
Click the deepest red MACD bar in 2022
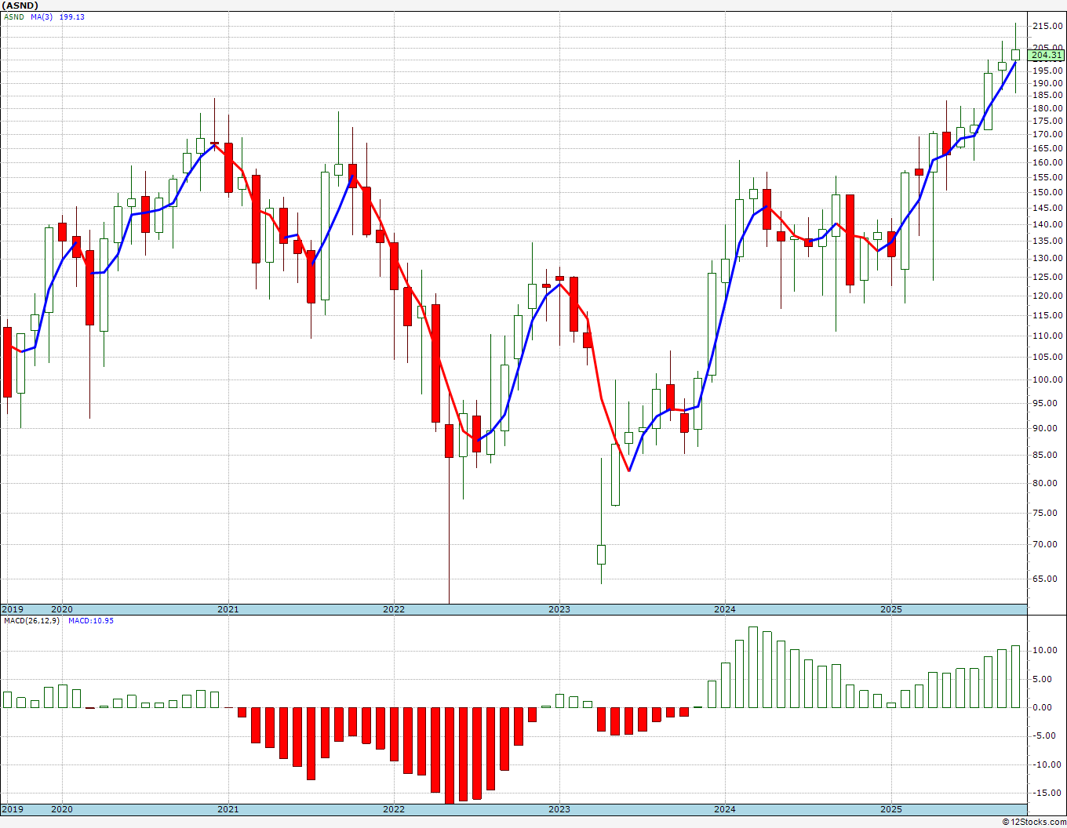(x=449, y=755)
